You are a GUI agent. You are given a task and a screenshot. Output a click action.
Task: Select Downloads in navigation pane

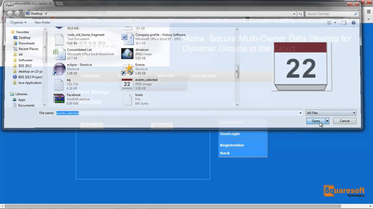[x=27, y=43]
